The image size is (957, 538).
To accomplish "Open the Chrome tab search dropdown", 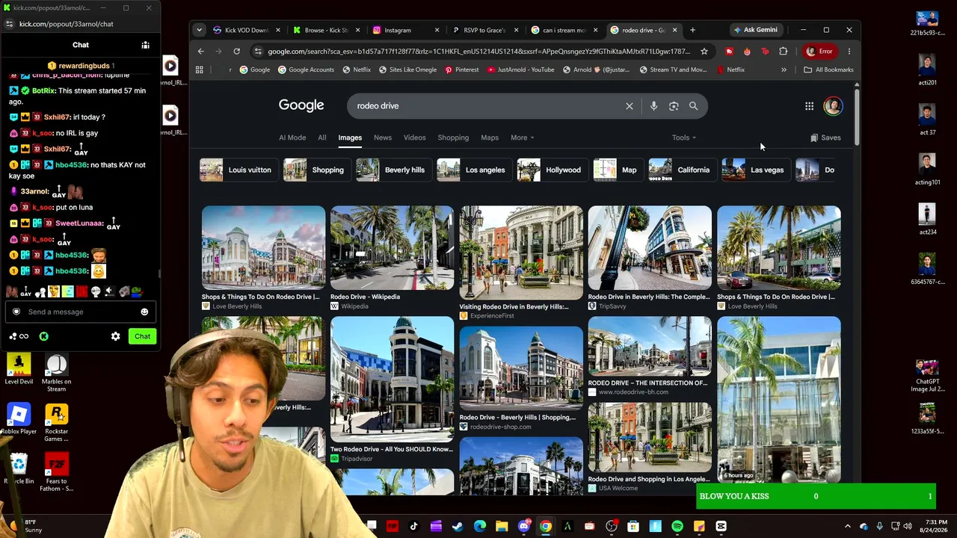I will click(x=199, y=30).
